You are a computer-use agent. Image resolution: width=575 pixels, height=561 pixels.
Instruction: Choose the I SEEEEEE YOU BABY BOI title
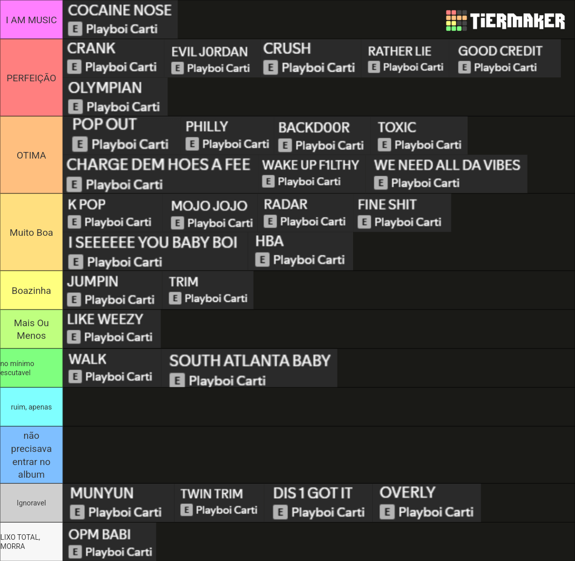pos(152,242)
